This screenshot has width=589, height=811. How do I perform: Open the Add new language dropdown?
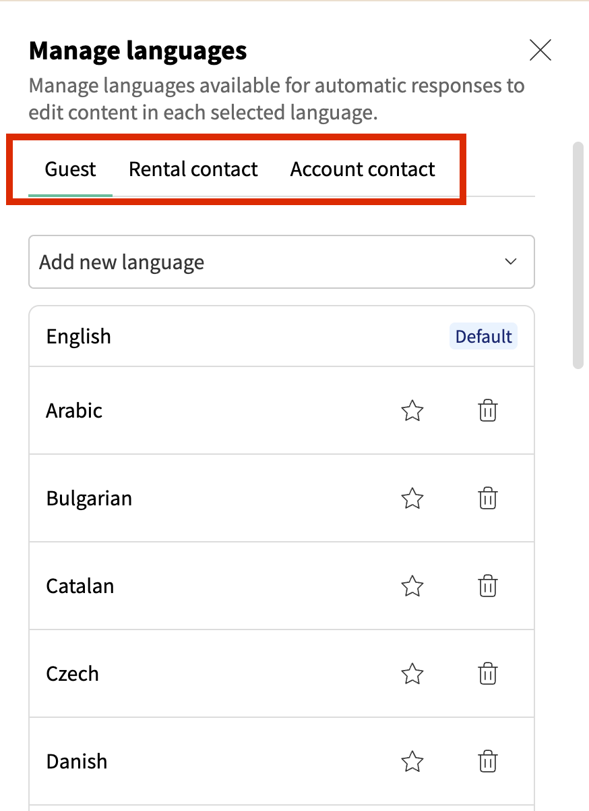click(x=270, y=262)
